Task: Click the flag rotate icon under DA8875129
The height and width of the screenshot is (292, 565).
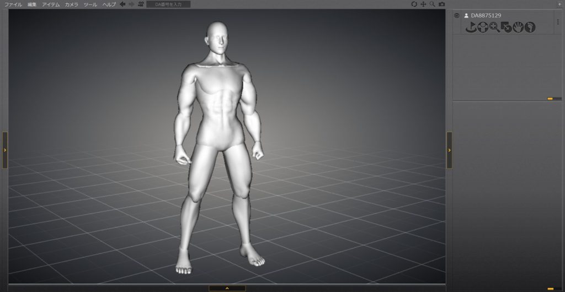Action: pos(471,27)
